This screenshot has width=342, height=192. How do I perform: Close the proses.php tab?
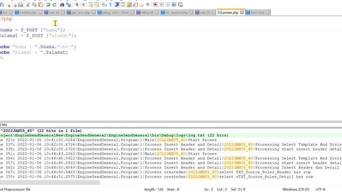pyautogui.click(x=242, y=13)
